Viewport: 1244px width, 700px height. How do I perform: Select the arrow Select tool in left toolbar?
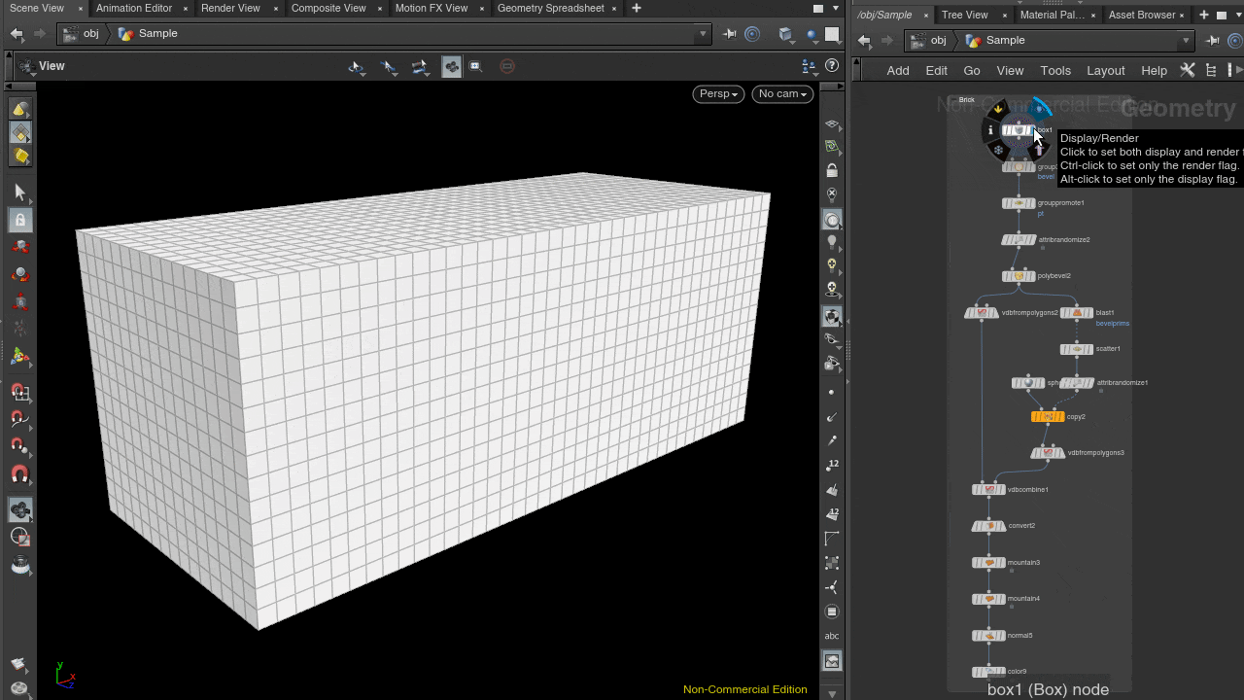pos(19,192)
